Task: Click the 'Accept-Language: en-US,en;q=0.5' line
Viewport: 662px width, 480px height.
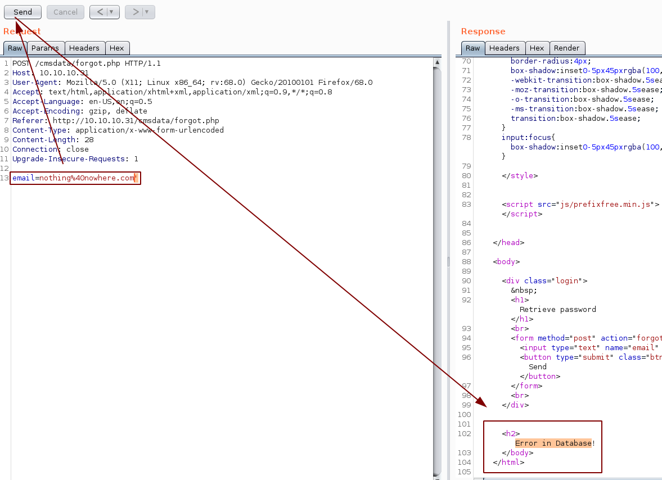Action: coord(82,102)
